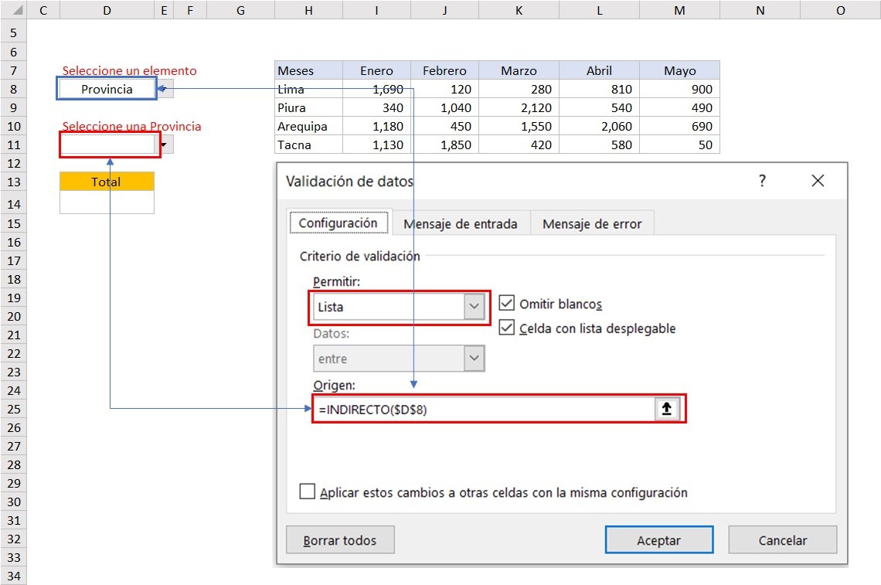Uncheck Omitir blancos
This screenshot has width=881, height=585.
coord(506,302)
